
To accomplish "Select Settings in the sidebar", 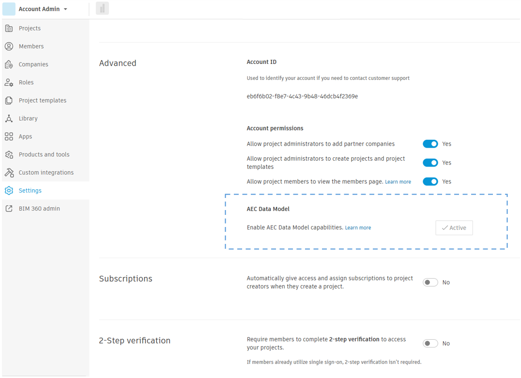I will [x=30, y=191].
